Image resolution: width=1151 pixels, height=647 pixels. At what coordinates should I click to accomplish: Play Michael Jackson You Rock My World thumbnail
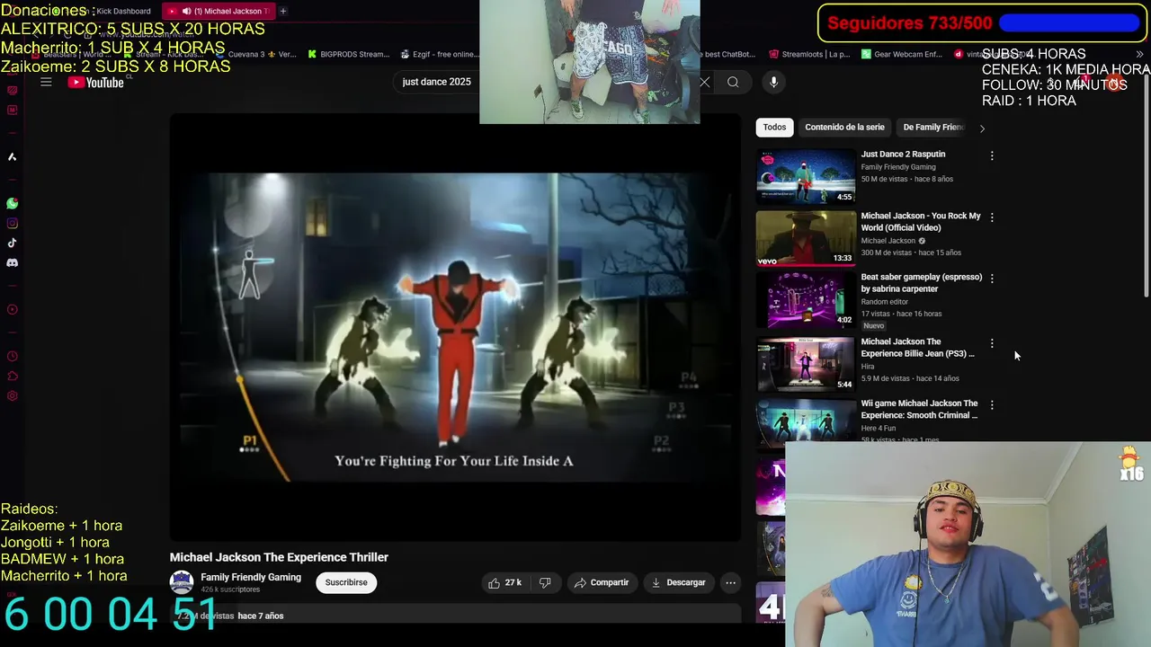point(806,238)
